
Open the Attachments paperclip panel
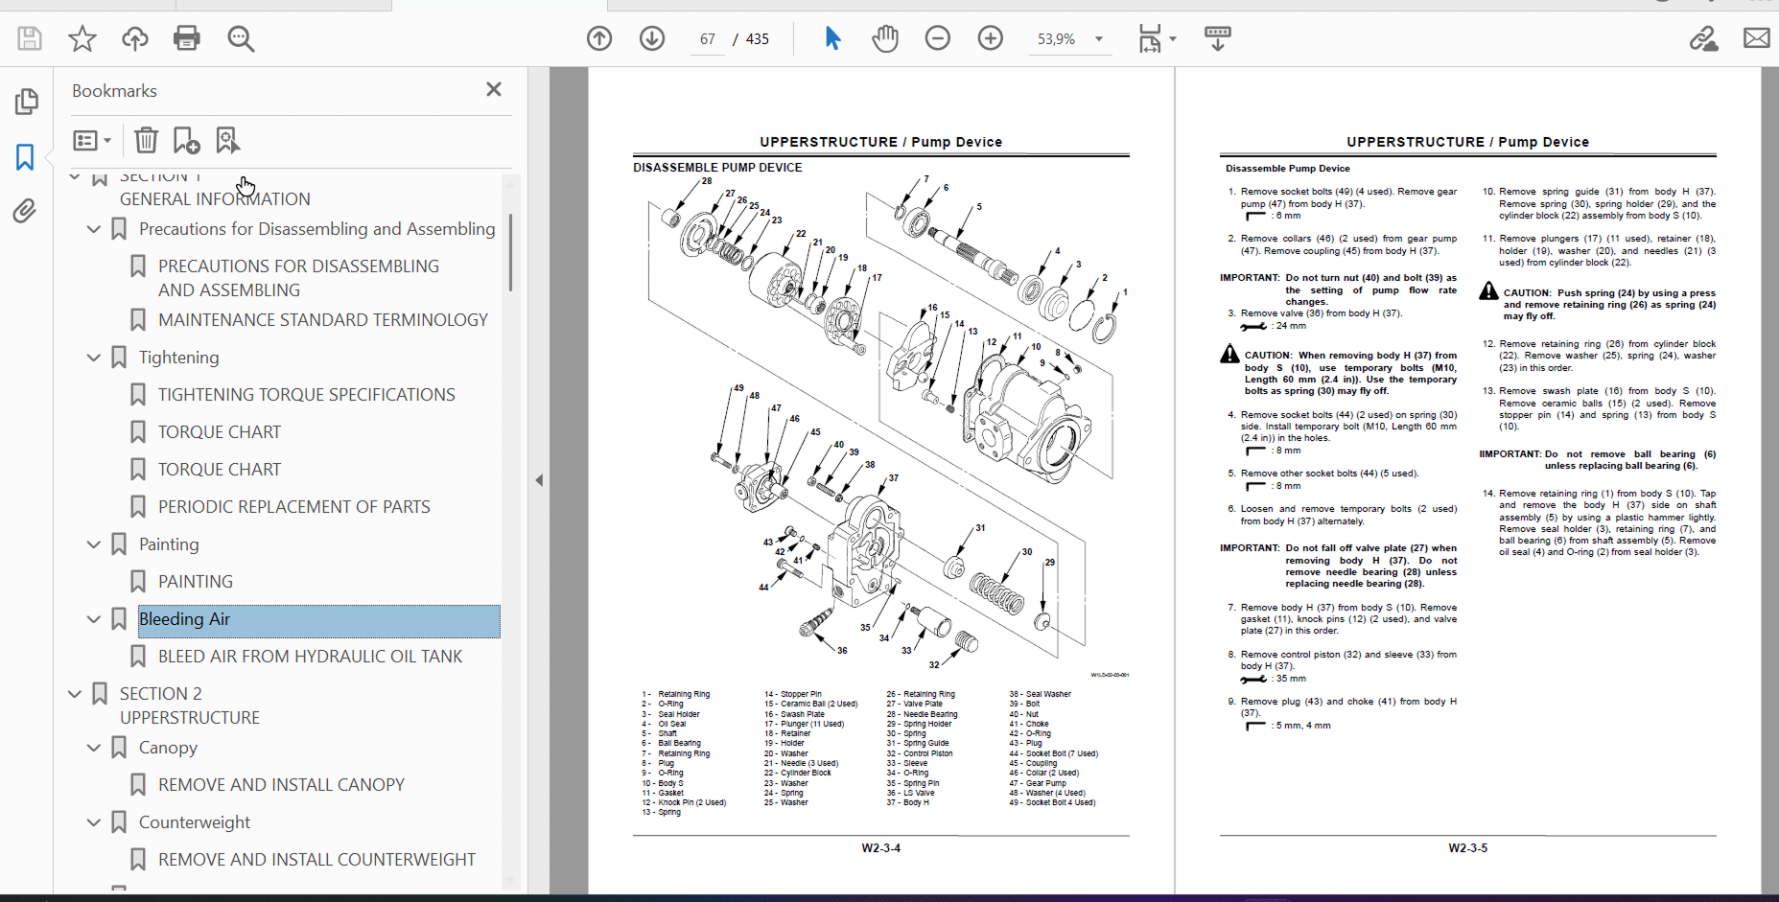(x=25, y=211)
